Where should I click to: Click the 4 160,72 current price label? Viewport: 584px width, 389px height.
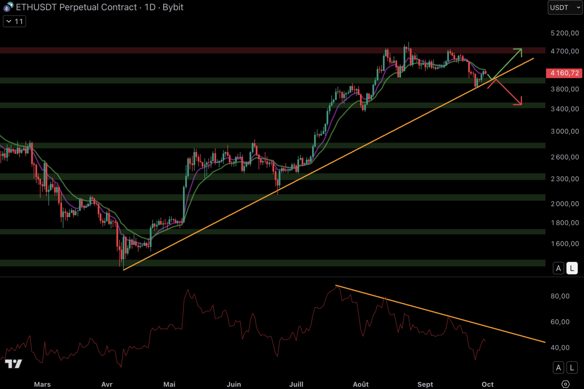[564, 73]
